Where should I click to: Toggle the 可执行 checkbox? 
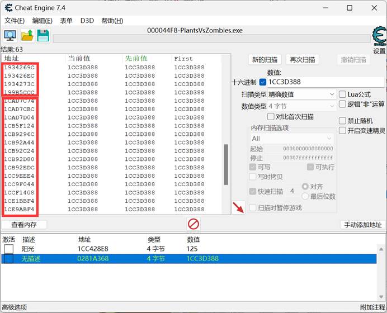[x=310, y=167]
